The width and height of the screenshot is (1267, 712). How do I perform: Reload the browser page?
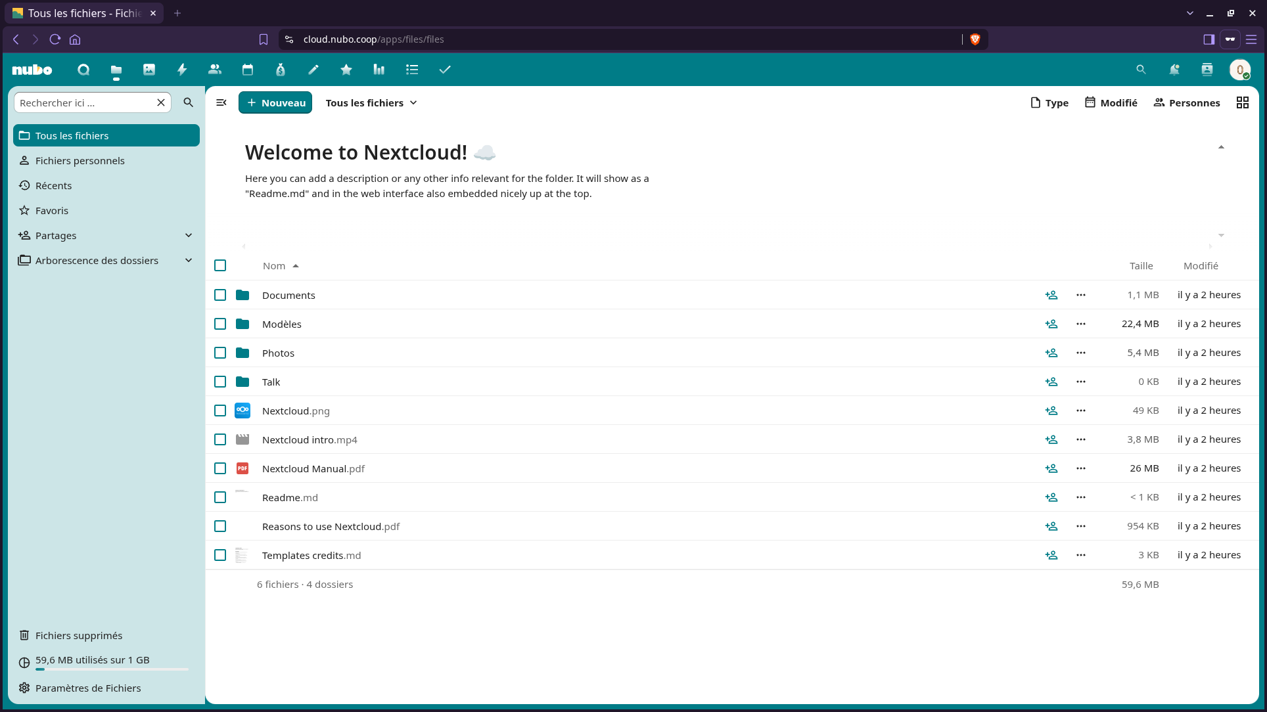coord(55,39)
